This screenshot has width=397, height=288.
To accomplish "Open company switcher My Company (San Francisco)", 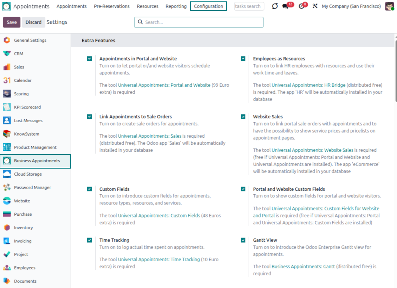I will click(351, 6).
